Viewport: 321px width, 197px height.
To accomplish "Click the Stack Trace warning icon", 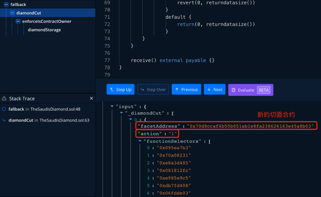I will (x=4, y=98).
